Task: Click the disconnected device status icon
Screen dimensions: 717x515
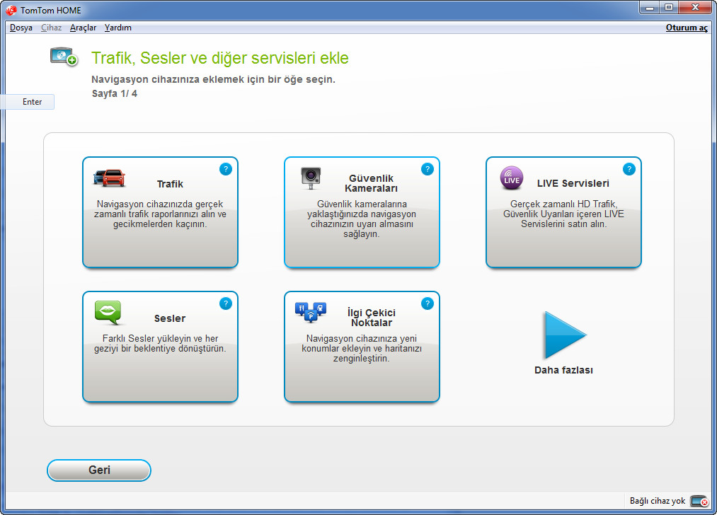Action: (x=699, y=502)
